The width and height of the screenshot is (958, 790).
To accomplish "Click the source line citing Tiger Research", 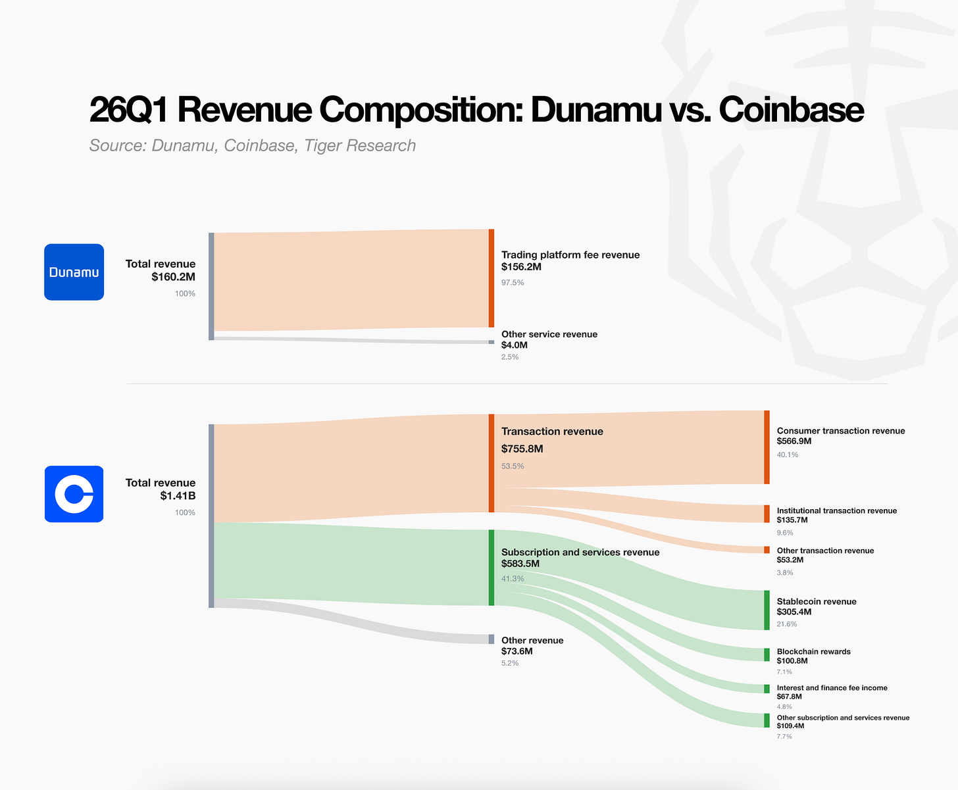I will coord(253,145).
